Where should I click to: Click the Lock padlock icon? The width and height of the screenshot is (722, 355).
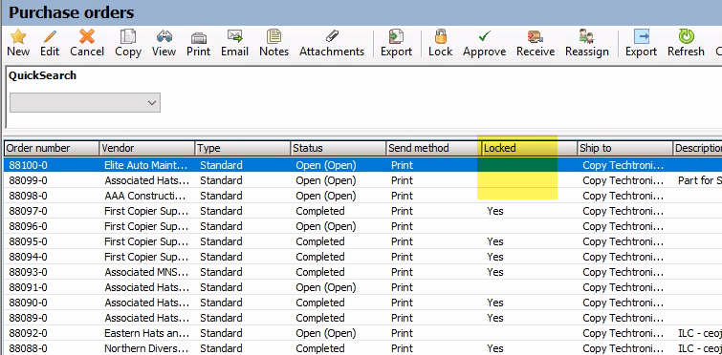[x=440, y=36]
